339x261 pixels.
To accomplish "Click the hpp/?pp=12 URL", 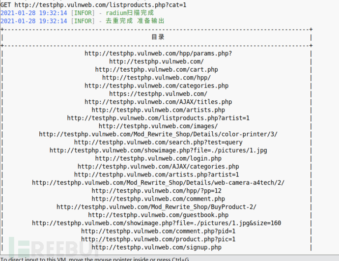I will 156,191.
